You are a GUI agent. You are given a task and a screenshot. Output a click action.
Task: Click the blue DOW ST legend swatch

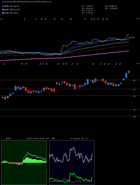(3, 6)
